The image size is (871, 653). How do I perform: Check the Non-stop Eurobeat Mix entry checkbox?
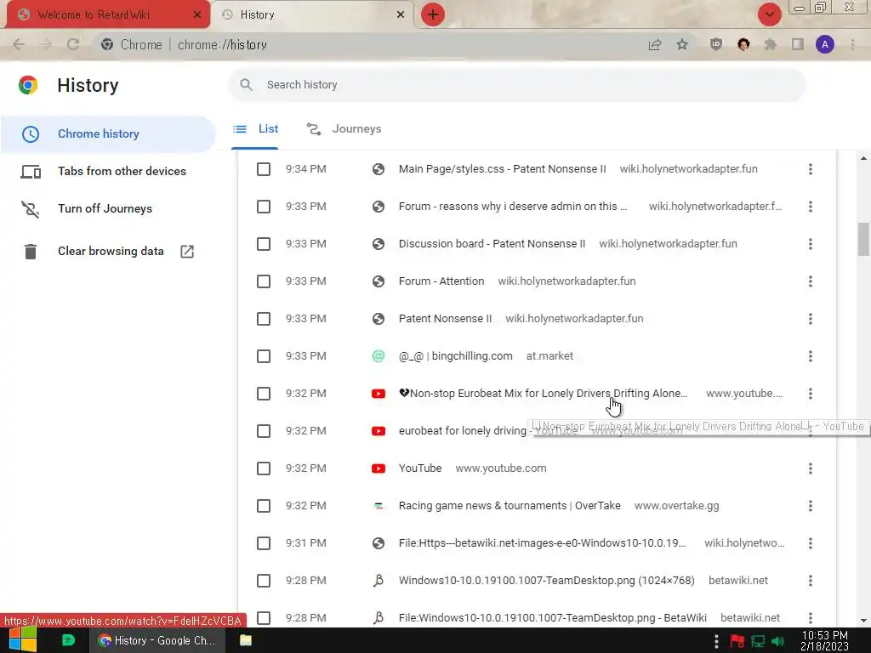[x=264, y=394]
